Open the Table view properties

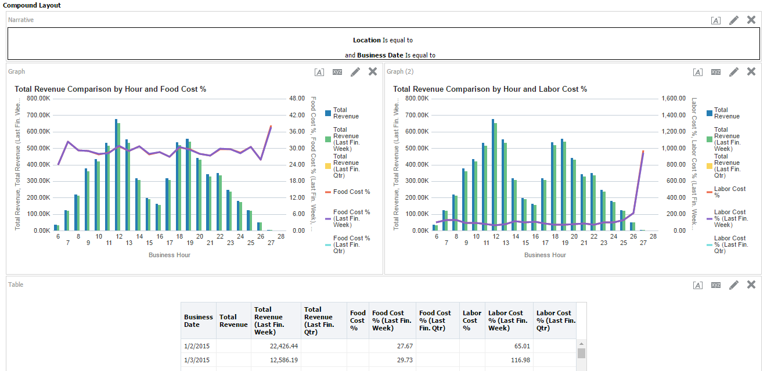pyautogui.click(x=716, y=284)
